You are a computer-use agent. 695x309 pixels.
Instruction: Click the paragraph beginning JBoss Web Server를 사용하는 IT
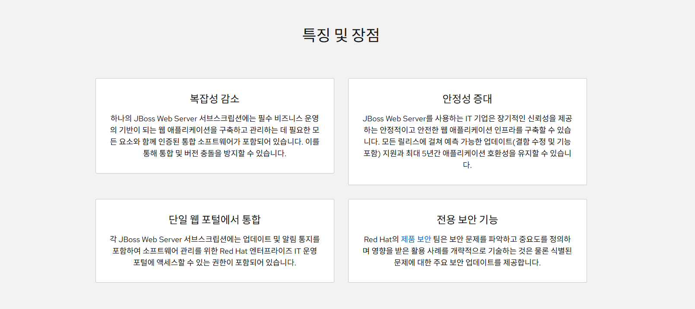pyautogui.click(x=467, y=142)
